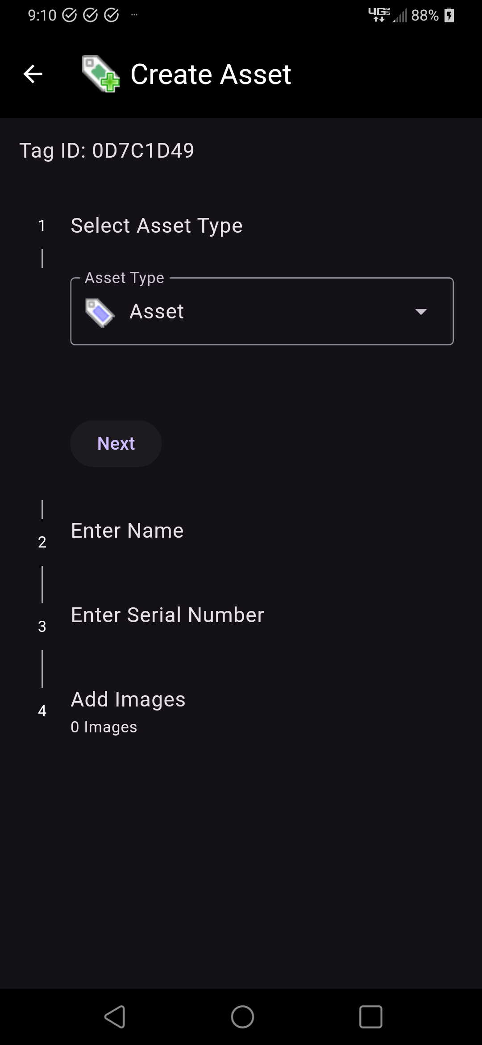Click the blue tag icon in Asset Type

click(x=100, y=312)
